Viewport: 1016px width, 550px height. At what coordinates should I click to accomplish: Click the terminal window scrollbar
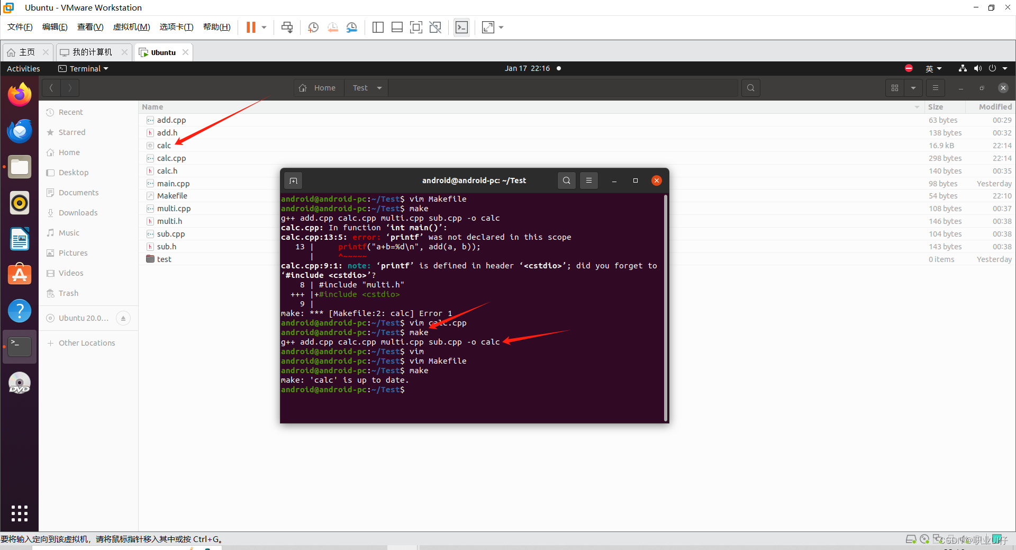(x=665, y=307)
